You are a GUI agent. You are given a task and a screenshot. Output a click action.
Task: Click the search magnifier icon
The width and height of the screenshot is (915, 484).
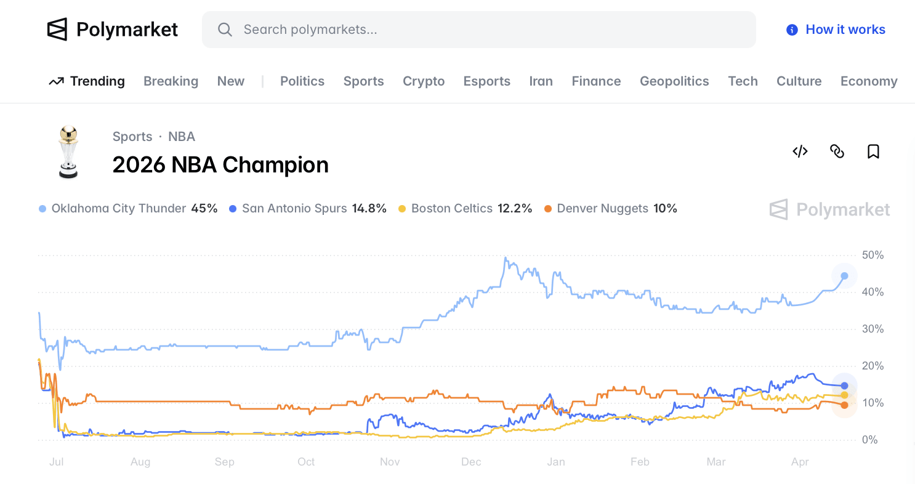click(225, 29)
